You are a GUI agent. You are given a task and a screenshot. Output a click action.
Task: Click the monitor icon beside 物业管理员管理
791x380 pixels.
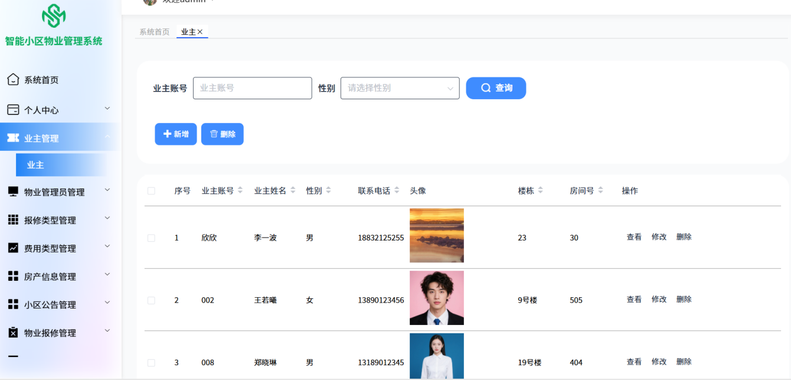[x=13, y=191]
